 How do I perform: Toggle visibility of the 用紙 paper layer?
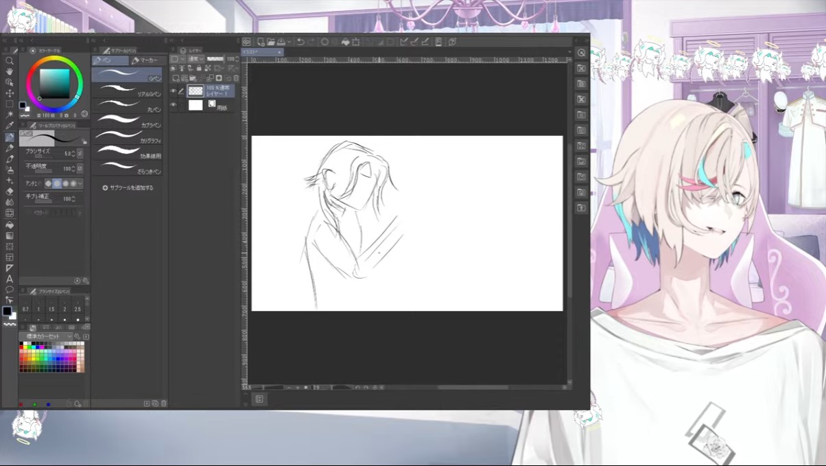point(173,105)
